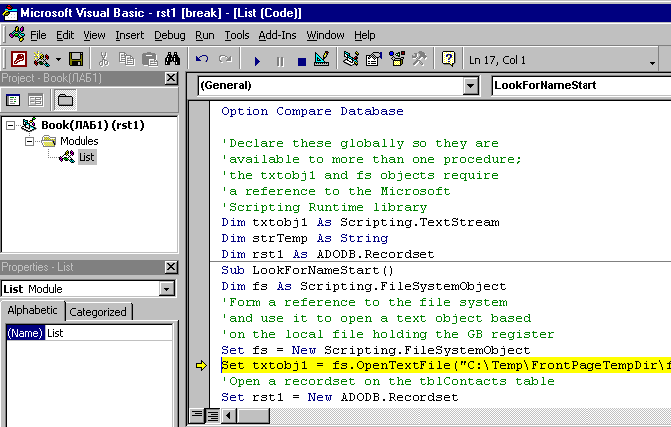Select the List module in tree
Viewport: 671px width, 427px height.
[86, 157]
